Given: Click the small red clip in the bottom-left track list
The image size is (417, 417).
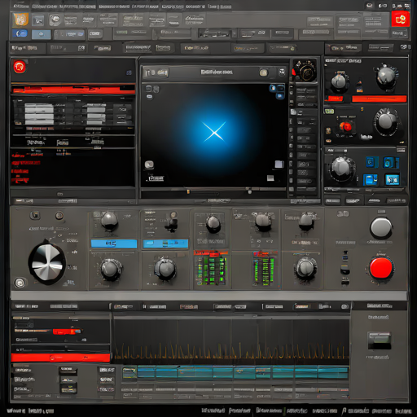Looking at the screenshot, I should [67, 331].
